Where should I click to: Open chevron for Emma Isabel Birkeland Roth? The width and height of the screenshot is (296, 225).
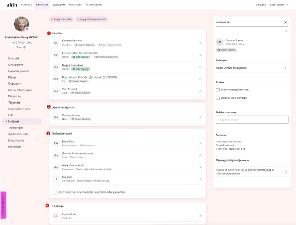200,55
